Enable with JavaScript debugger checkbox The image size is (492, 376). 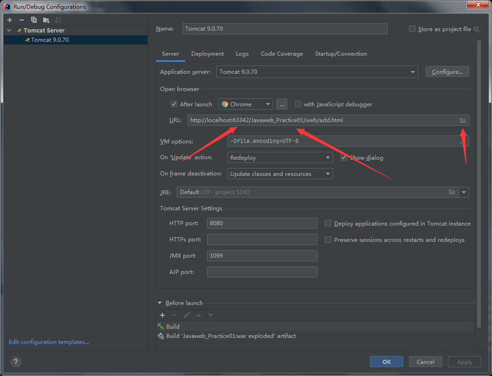(x=298, y=104)
